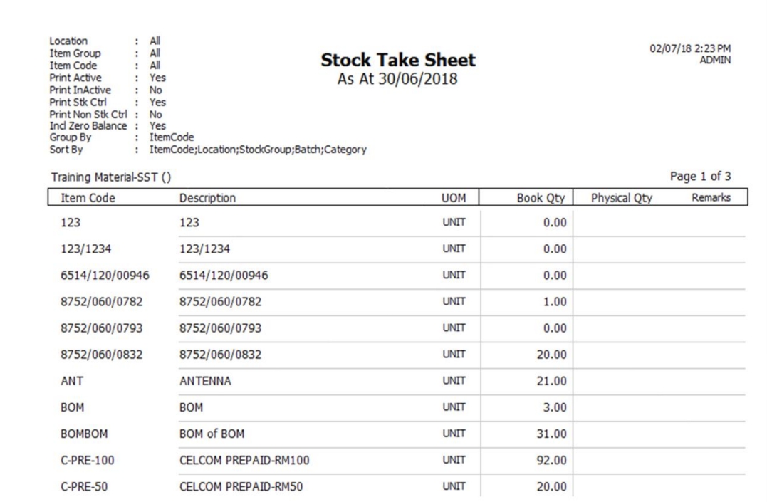Screen dimensions: 767x502
Task: Click the Book Qty column header
Action: click(x=541, y=198)
